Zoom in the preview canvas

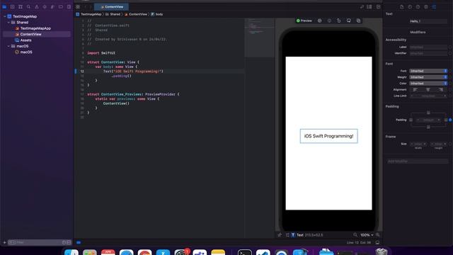pos(377,234)
